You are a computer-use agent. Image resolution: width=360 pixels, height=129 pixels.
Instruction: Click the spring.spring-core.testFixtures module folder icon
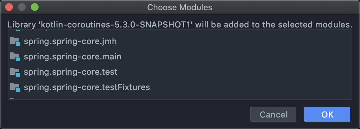[15, 87]
